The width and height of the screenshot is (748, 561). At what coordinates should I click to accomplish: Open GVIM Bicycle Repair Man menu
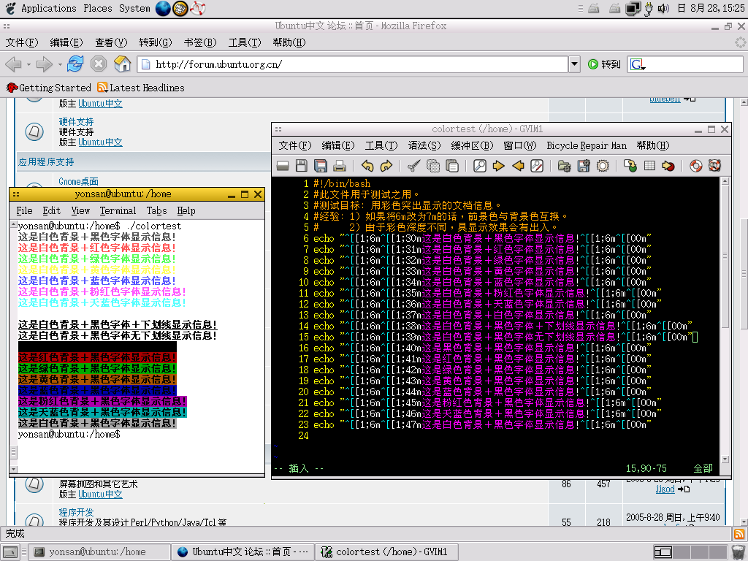587,145
